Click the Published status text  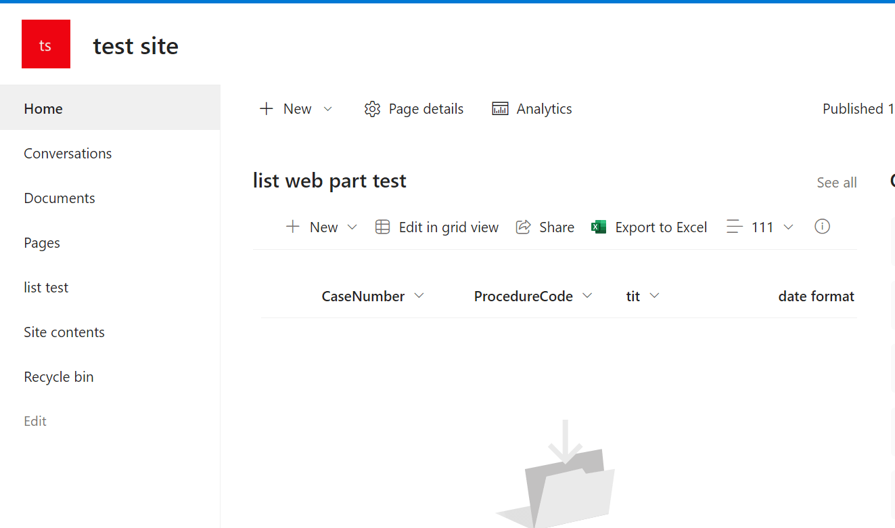(858, 109)
